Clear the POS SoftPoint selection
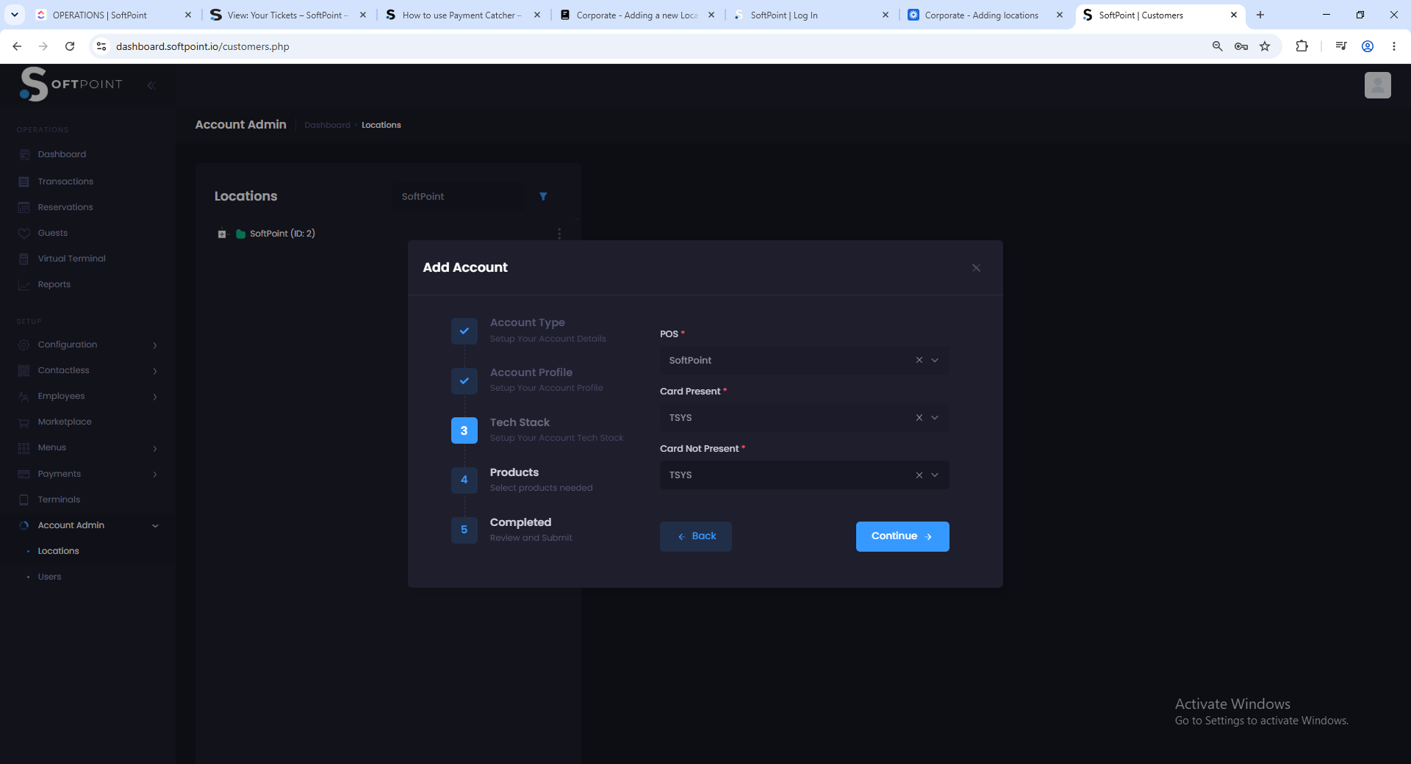1411x764 pixels. pyautogui.click(x=919, y=360)
